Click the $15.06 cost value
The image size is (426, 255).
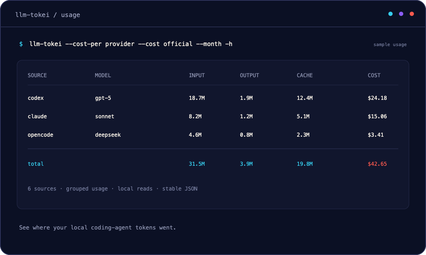[377, 117]
